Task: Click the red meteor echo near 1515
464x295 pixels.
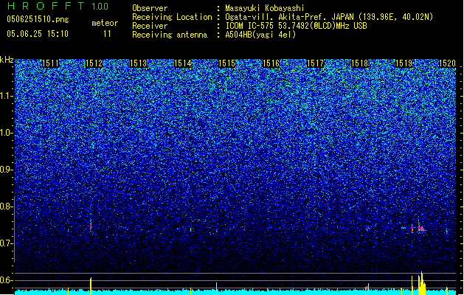Action: (x=217, y=230)
